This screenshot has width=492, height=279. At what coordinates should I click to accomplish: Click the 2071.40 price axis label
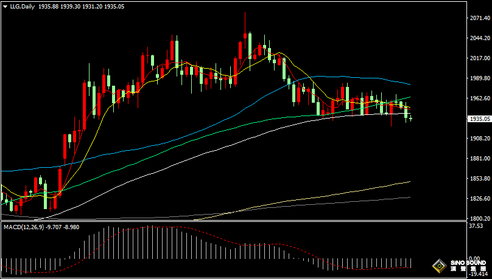(479, 18)
